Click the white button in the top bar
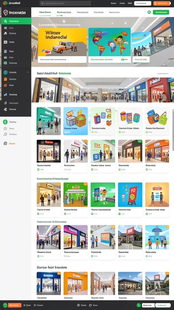Screen dimensions: 174x310 click(143, 3)
